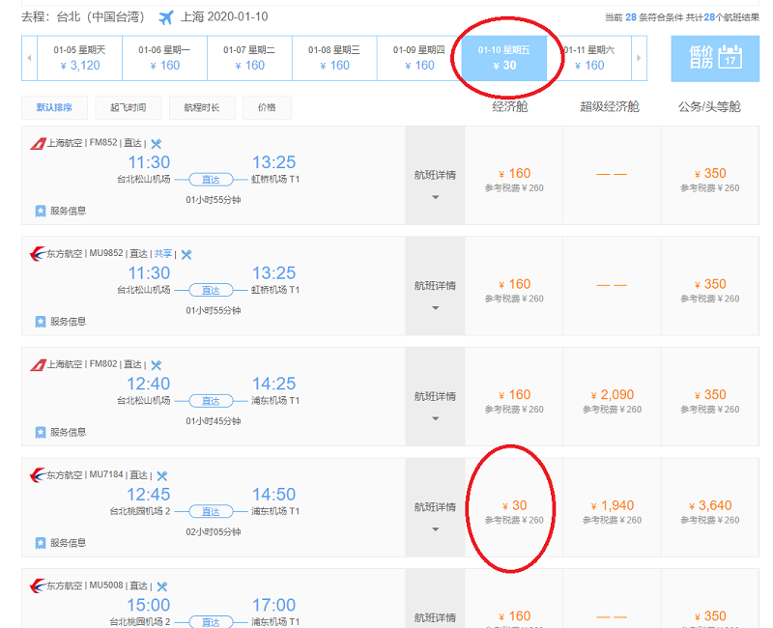Open service info 服务信息 for FM852
773x628 pixels.
[x=61, y=211]
